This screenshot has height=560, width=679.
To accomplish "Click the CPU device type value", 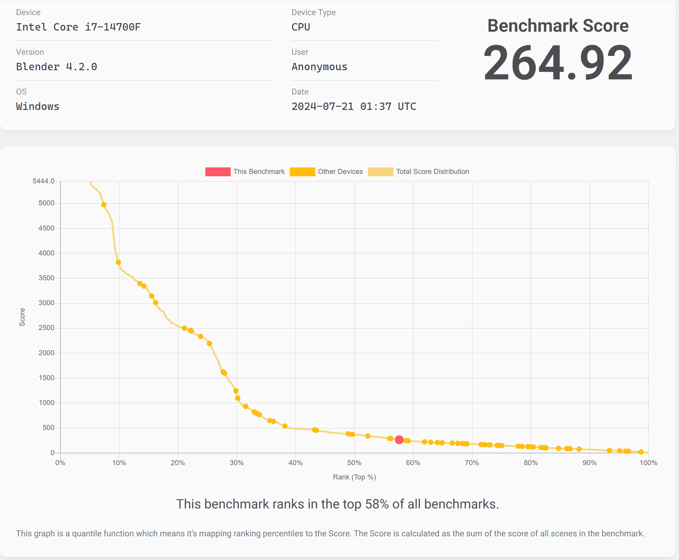I will tap(301, 27).
